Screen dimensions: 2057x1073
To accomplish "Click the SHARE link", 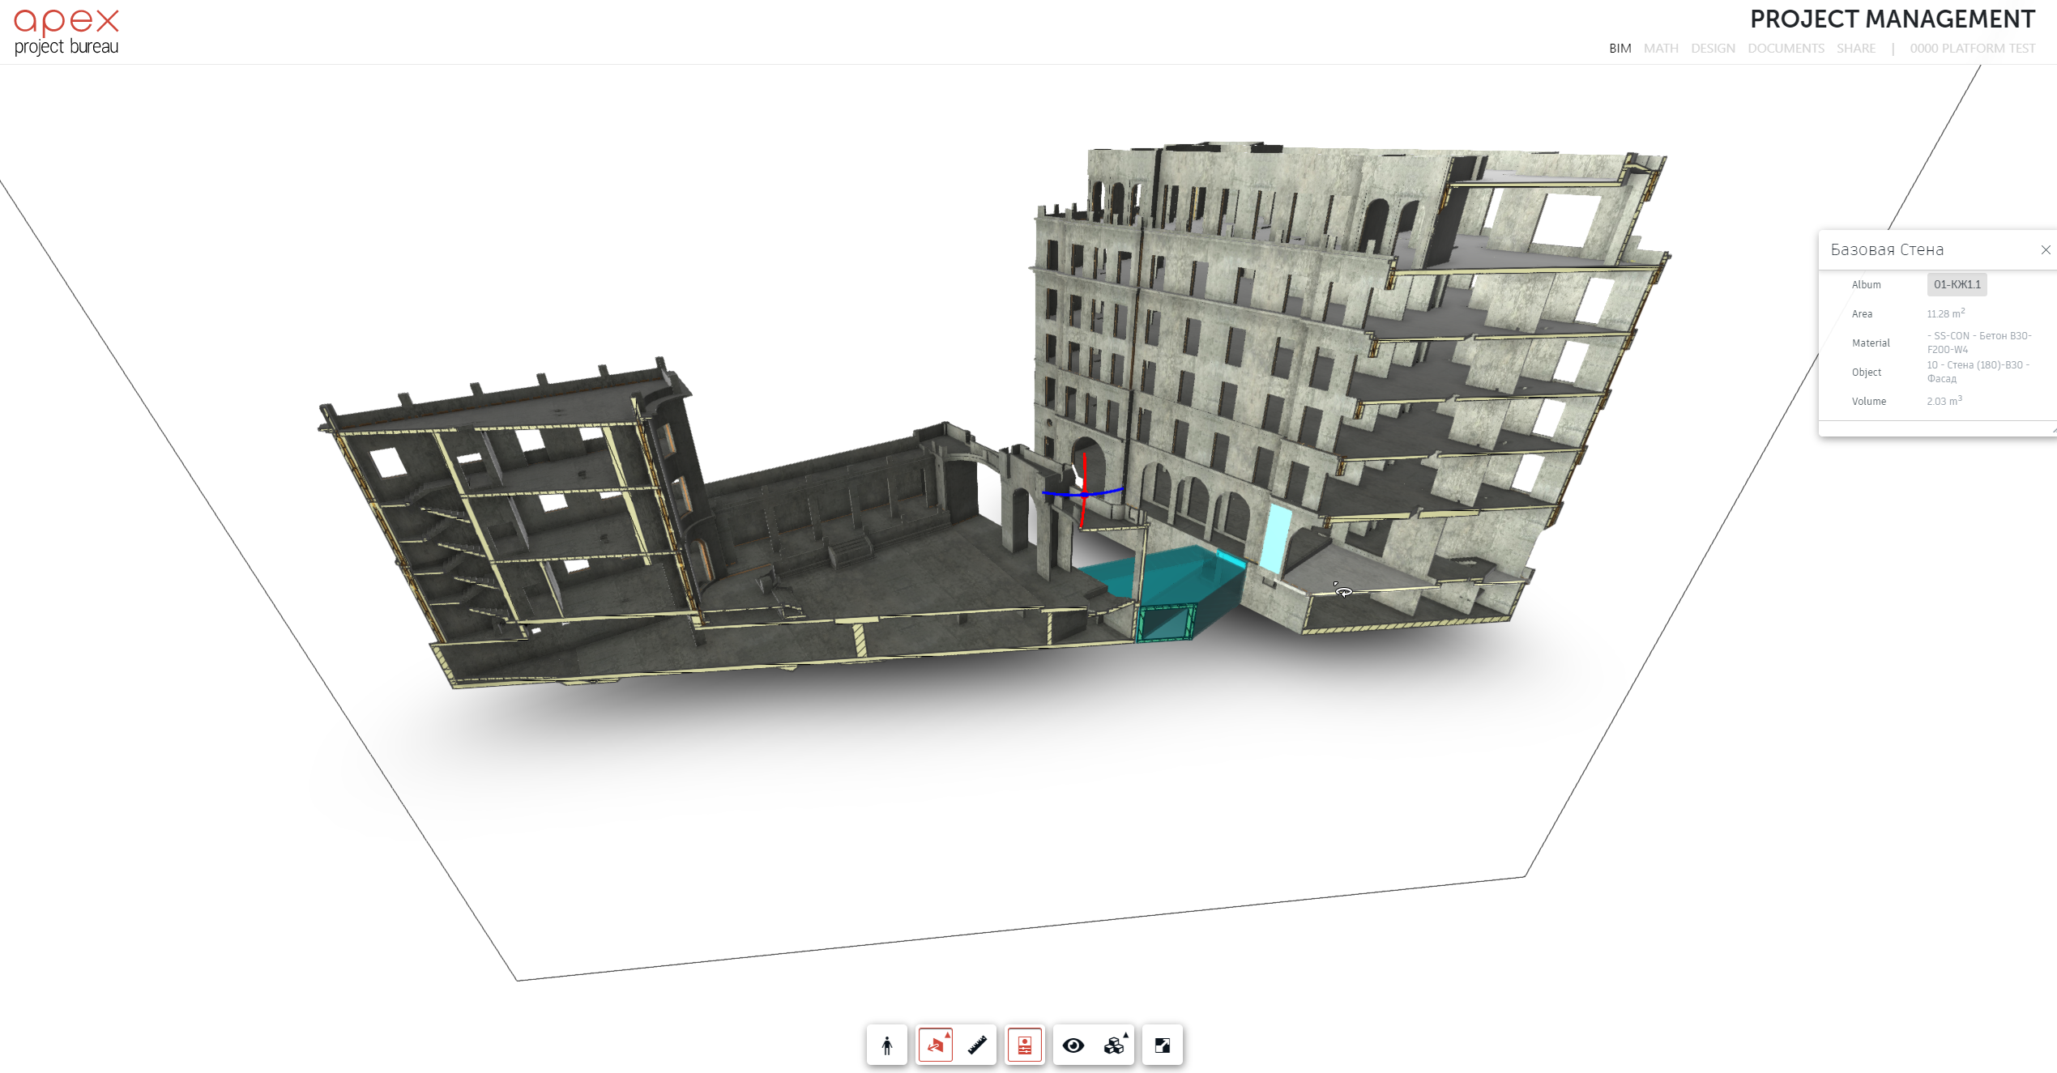I will [x=1856, y=49].
